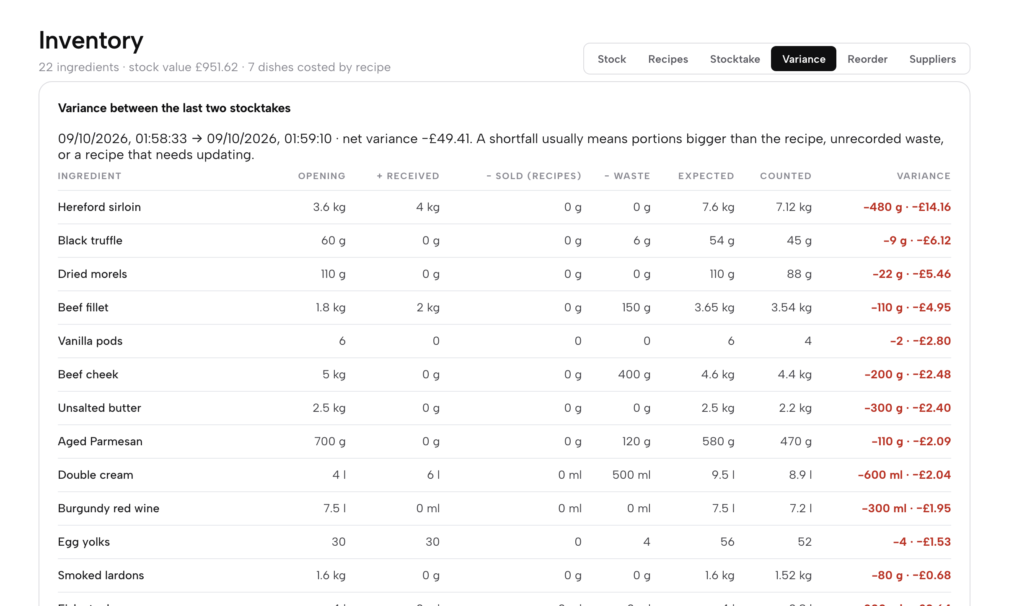
Task: Click Double cream variance −600 ml · −£2.04
Action: click(904, 475)
